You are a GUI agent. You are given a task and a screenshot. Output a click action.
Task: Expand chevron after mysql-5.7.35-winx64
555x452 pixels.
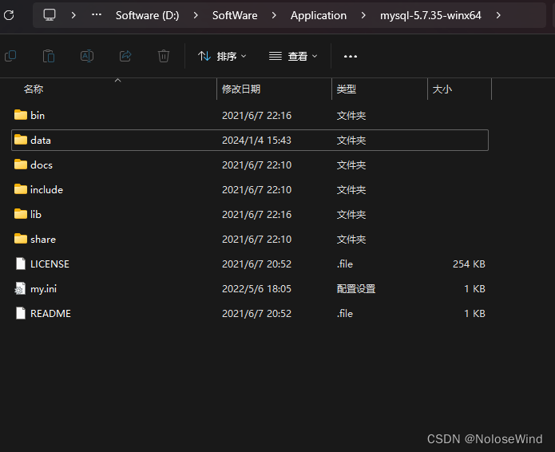click(498, 15)
